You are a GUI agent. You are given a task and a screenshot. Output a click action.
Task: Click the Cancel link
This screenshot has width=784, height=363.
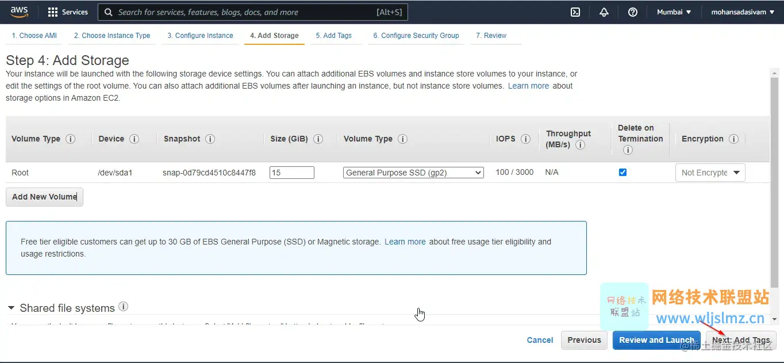[540, 340]
